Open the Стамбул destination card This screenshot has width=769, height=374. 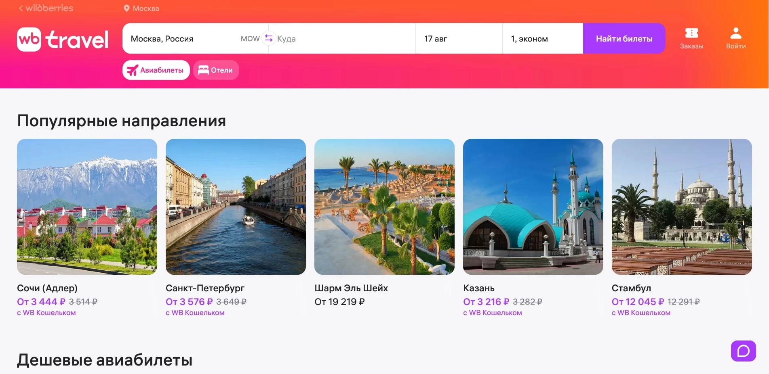click(682, 207)
